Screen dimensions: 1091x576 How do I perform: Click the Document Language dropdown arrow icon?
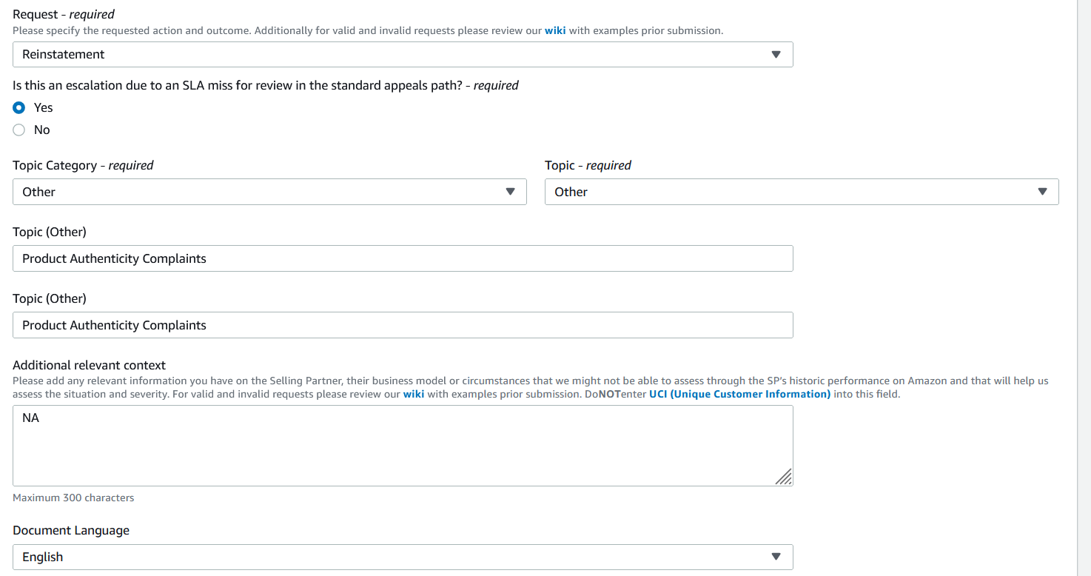coord(776,557)
